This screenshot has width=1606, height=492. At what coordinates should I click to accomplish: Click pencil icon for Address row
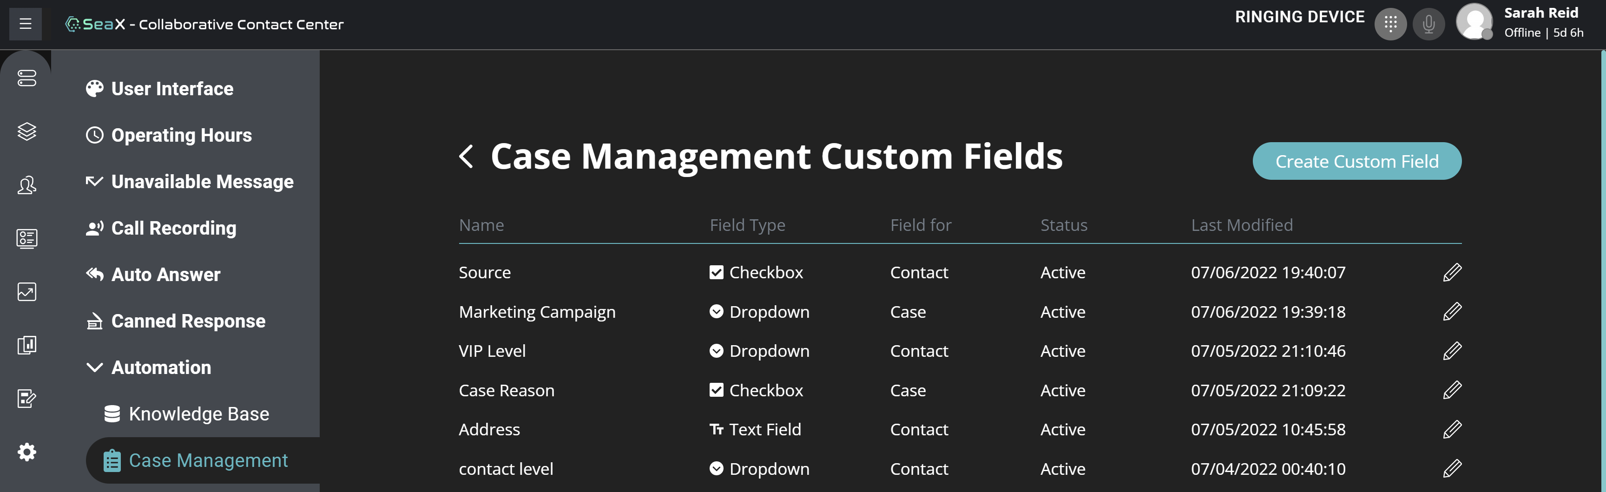(1451, 430)
